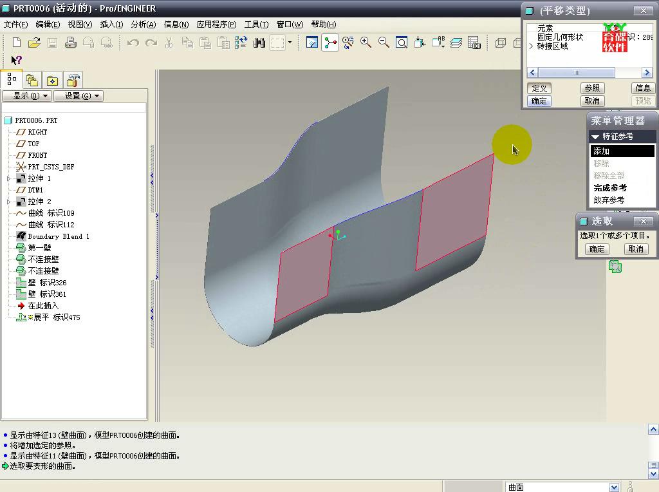This screenshot has width=659, height=492.
Task: Toggle the spin center icon
Action: click(x=330, y=43)
